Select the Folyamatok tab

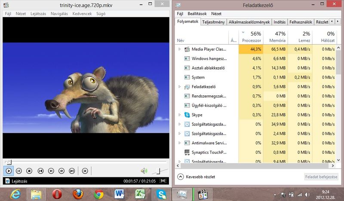tap(188, 21)
